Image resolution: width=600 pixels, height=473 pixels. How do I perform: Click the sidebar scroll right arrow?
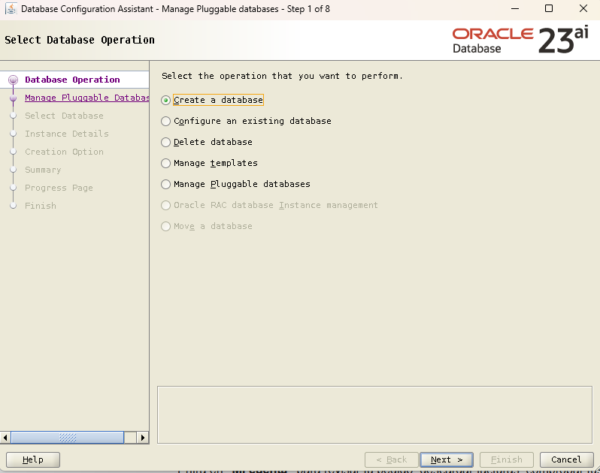pos(143,438)
